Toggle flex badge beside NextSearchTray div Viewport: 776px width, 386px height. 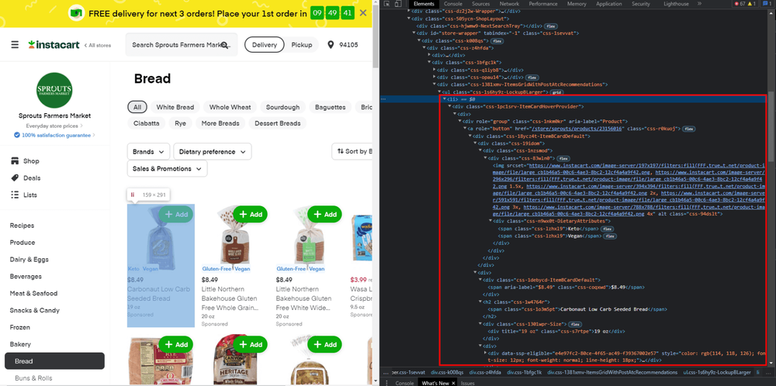pyautogui.click(x=550, y=26)
